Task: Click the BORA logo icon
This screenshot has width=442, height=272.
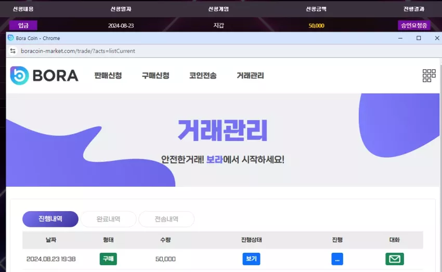Action: click(19, 75)
